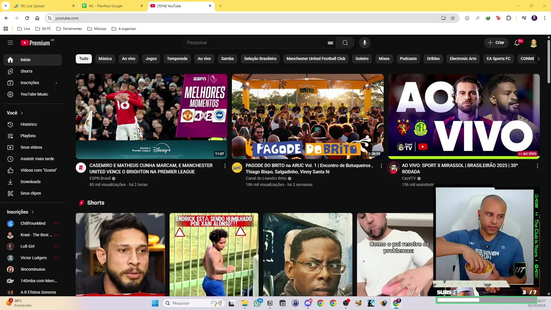
Task: Open Seus clipes in the sidebar
Action: click(x=33, y=193)
